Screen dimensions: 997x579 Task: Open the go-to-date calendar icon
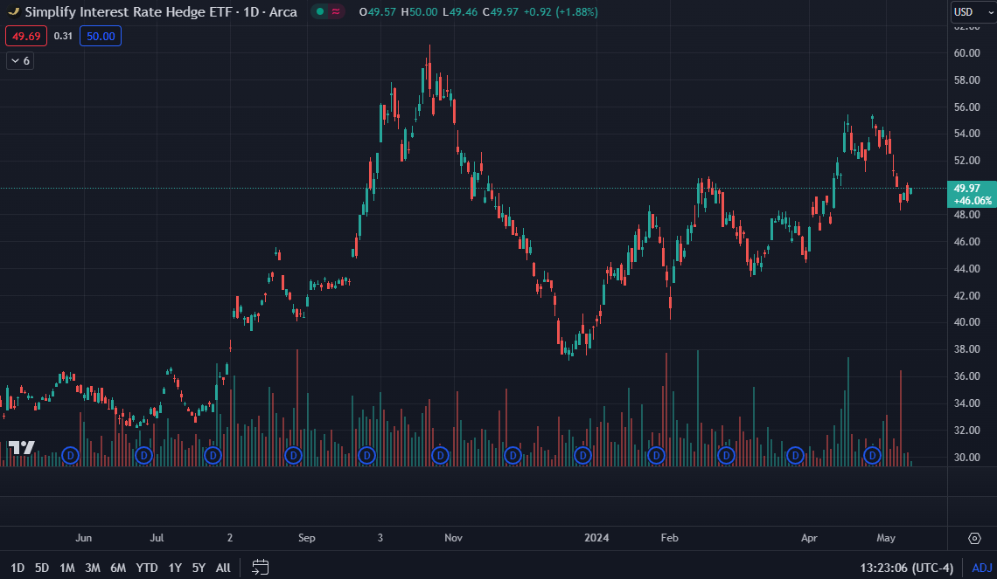click(x=260, y=567)
